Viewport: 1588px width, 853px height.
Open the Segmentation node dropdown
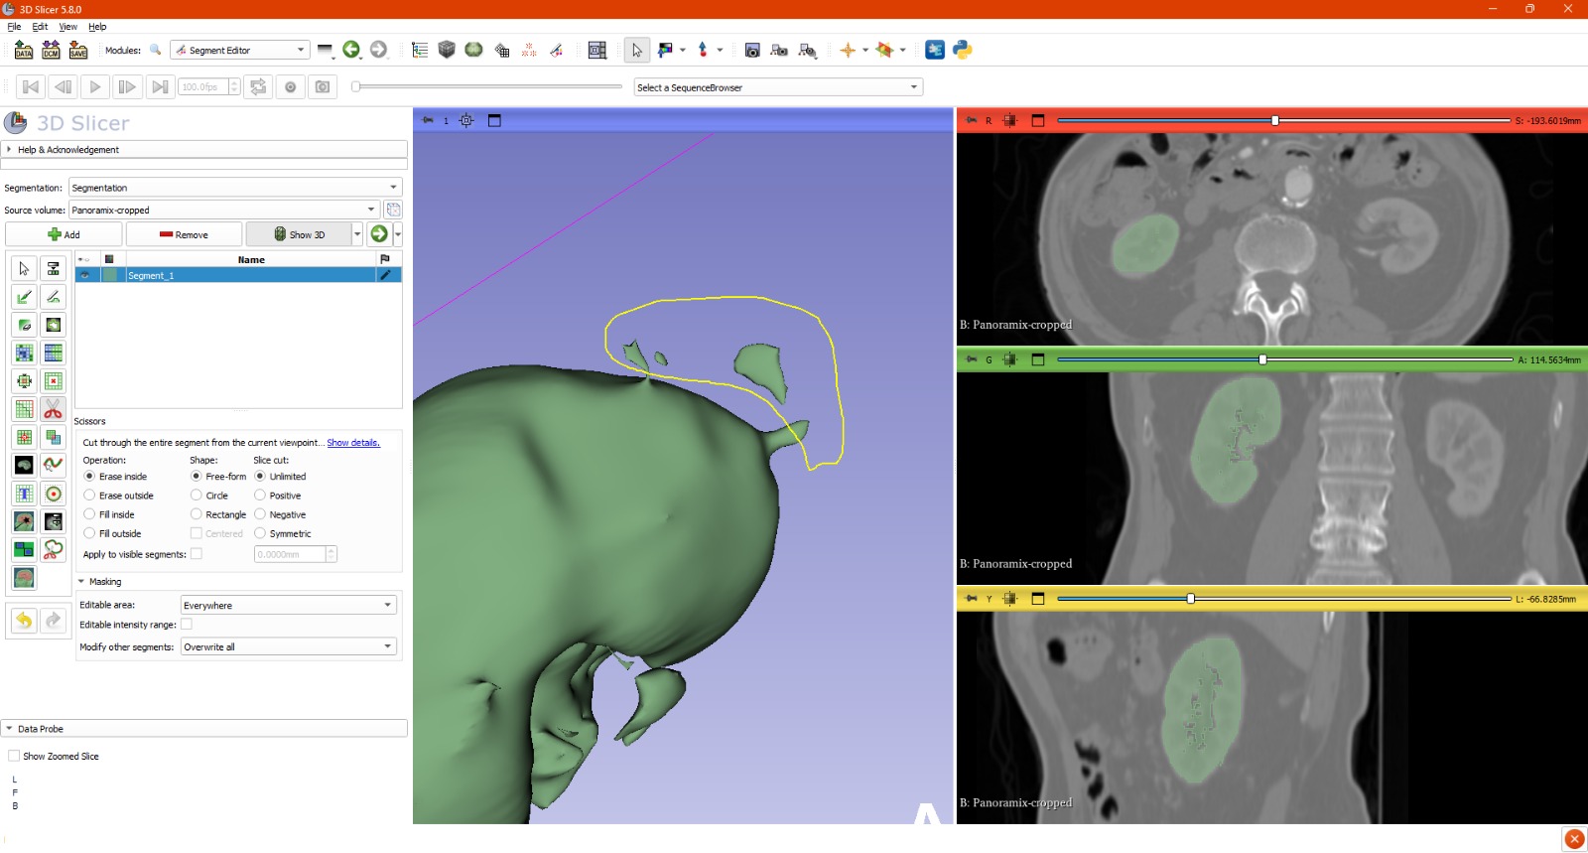pyautogui.click(x=235, y=188)
